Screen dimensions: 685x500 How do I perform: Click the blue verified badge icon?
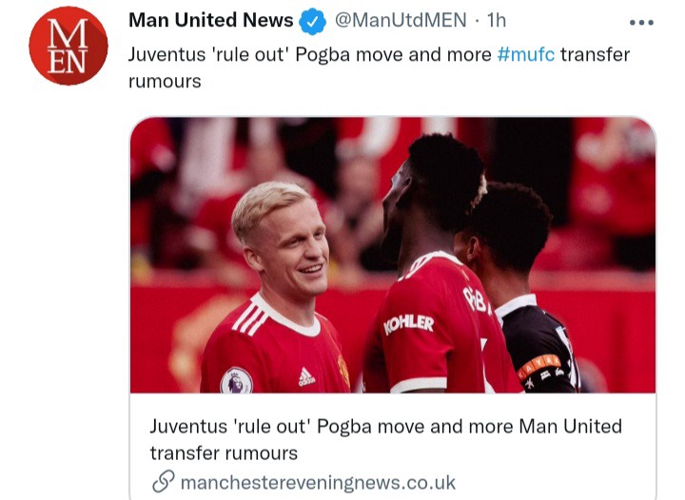click(312, 21)
